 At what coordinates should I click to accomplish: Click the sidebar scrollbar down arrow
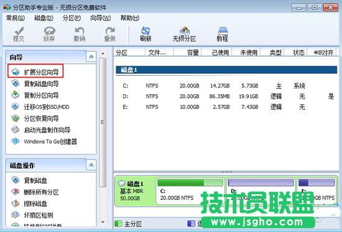(x=103, y=222)
